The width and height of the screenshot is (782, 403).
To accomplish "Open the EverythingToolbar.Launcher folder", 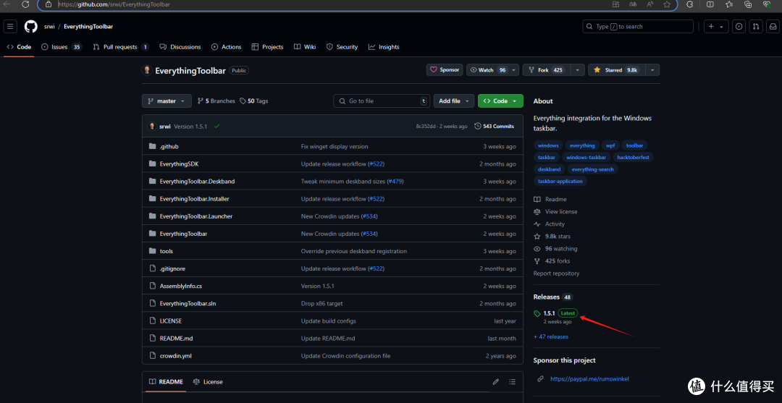I will coord(196,216).
